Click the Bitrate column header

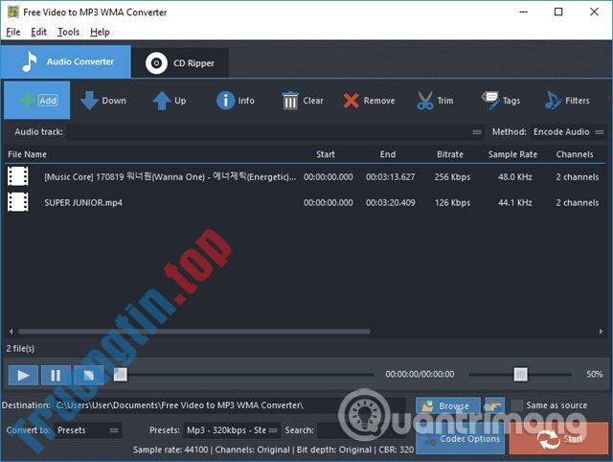[x=450, y=154]
